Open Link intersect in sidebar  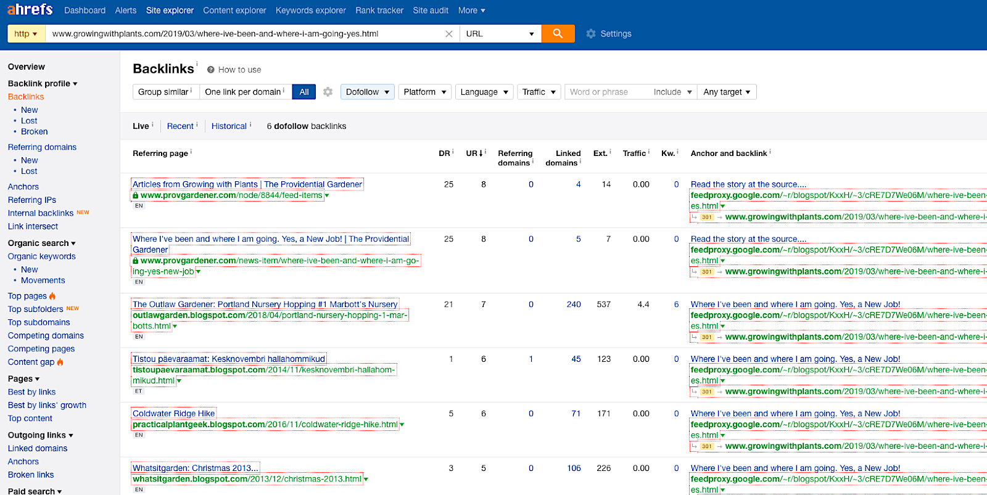33,226
